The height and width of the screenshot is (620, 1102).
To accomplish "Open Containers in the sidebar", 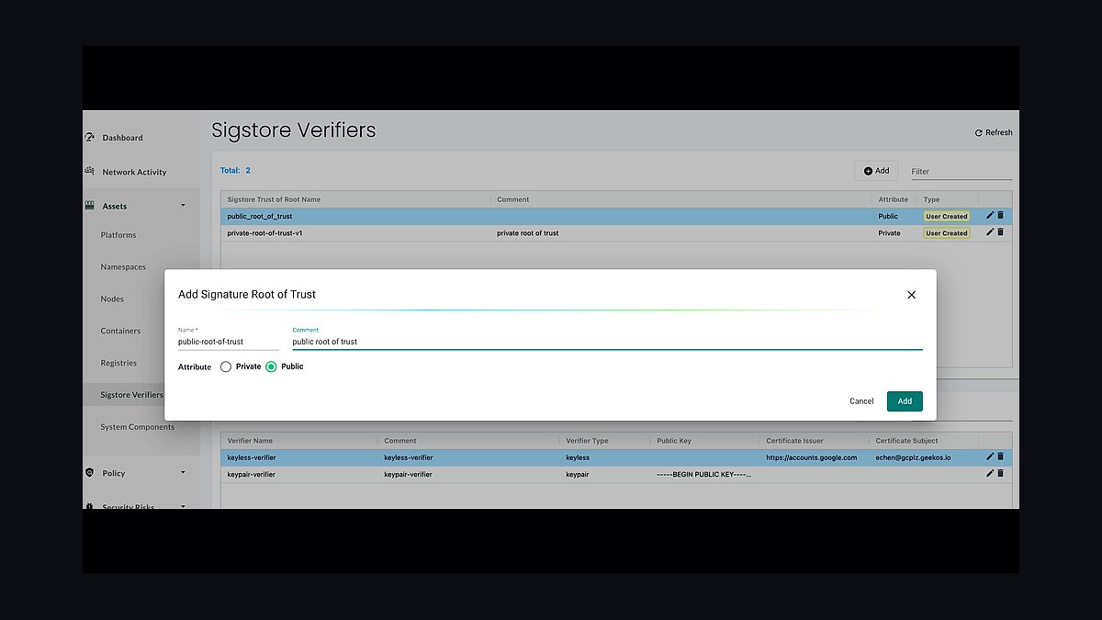I will tap(120, 331).
